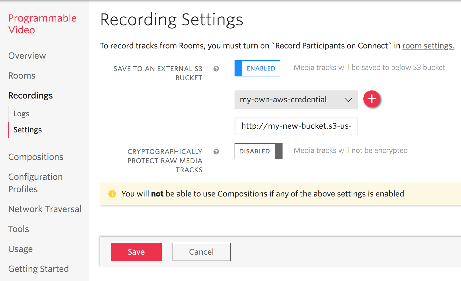
Task: Open the my-own-aws-credential dropdown
Action: click(x=296, y=100)
